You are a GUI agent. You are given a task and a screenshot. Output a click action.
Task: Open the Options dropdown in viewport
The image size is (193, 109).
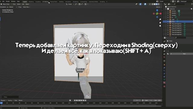159,7
